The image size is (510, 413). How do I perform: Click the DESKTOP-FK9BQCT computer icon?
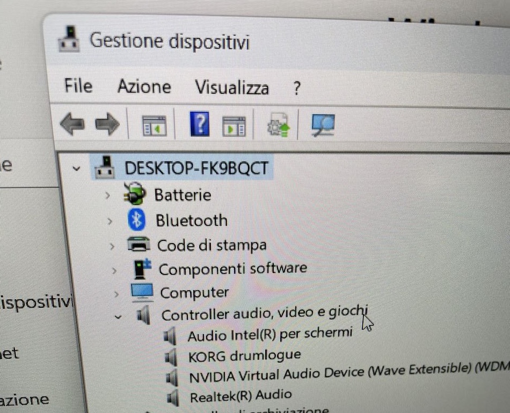[105, 168]
